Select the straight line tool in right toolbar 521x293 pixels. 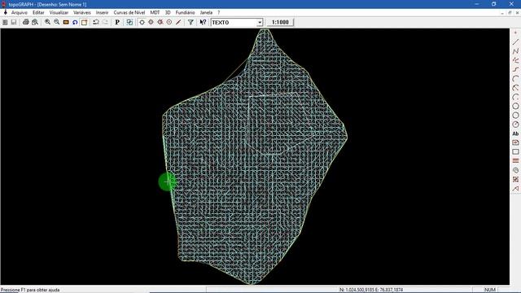(515, 42)
